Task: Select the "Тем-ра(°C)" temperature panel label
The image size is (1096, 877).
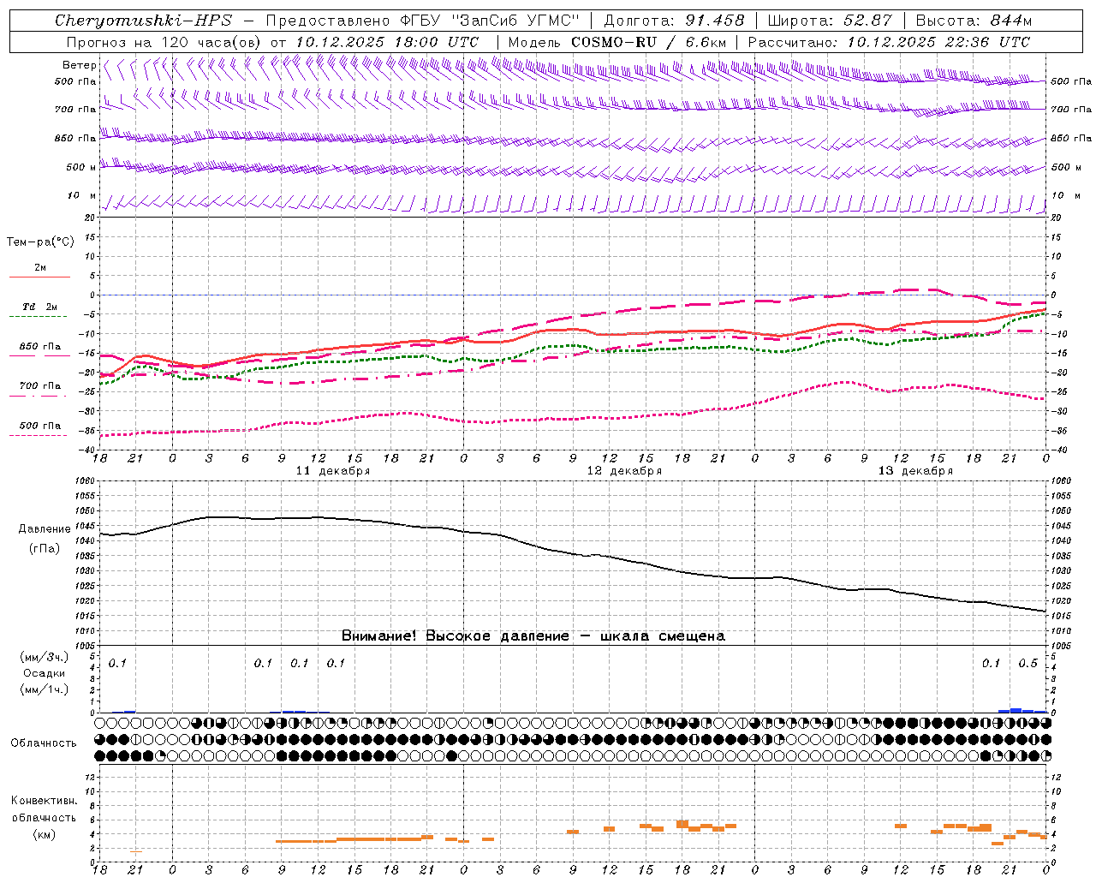Action: coord(40,242)
